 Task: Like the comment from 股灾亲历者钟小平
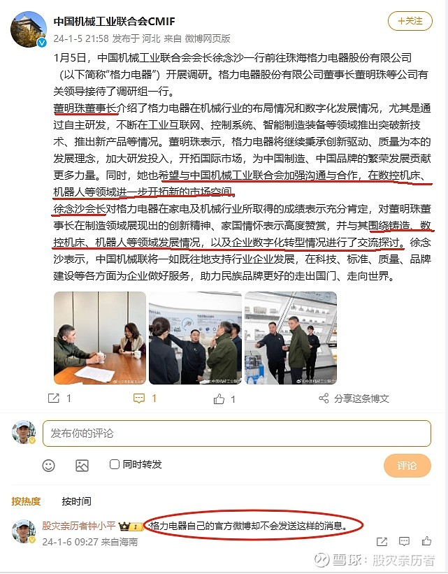tap(426, 540)
